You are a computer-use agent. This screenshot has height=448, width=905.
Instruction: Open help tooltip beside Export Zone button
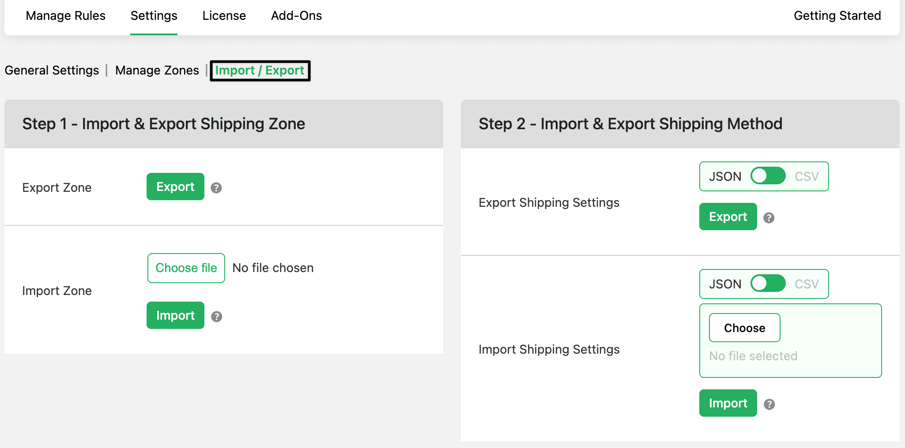pos(216,188)
